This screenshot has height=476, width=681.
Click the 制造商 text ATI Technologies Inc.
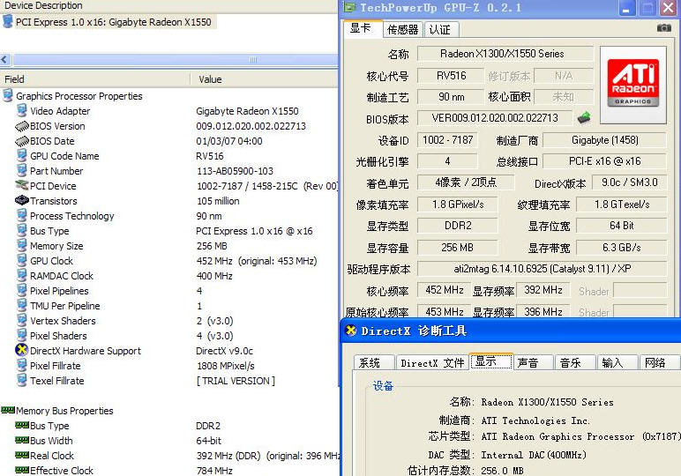535,420
